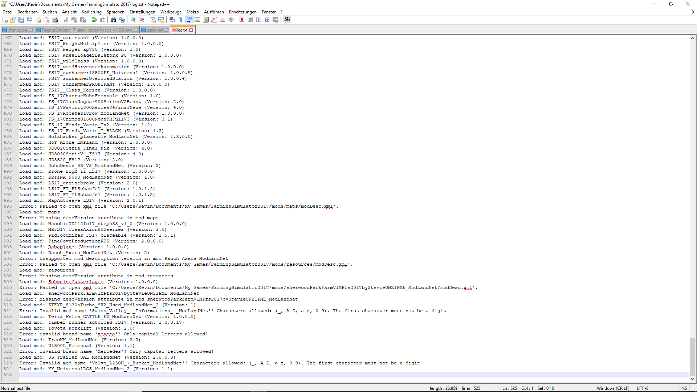Open the Kodierung menu

coord(91,12)
